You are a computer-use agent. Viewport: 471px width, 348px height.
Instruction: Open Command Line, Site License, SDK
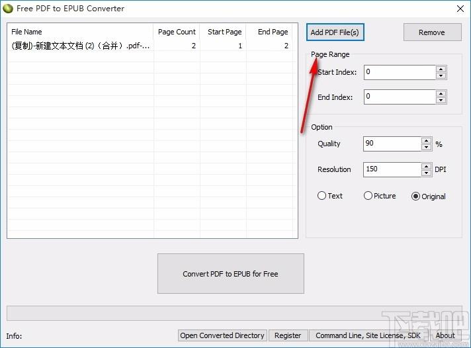click(368, 335)
